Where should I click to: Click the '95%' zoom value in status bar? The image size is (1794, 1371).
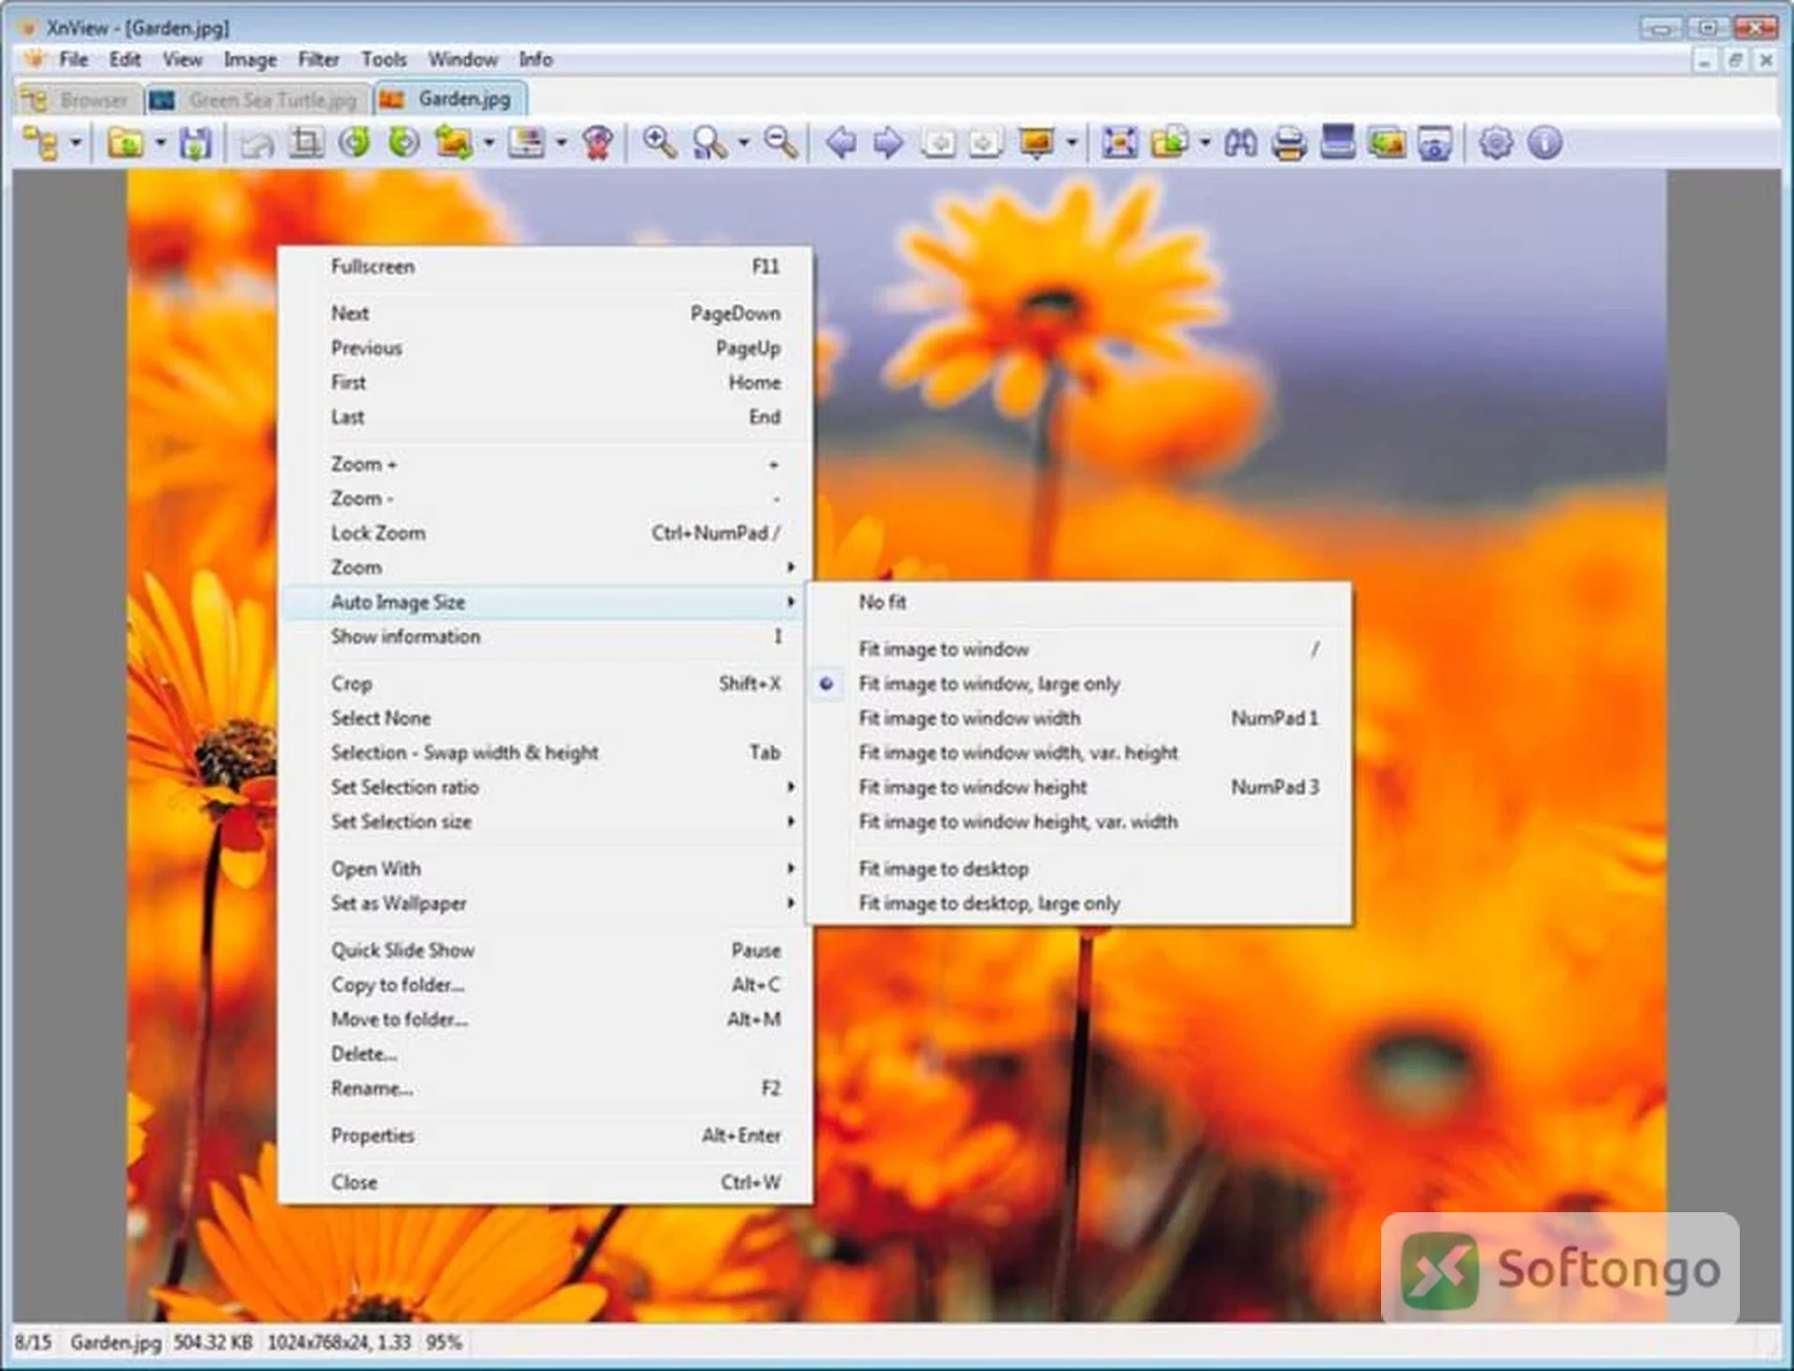pyautogui.click(x=444, y=1343)
